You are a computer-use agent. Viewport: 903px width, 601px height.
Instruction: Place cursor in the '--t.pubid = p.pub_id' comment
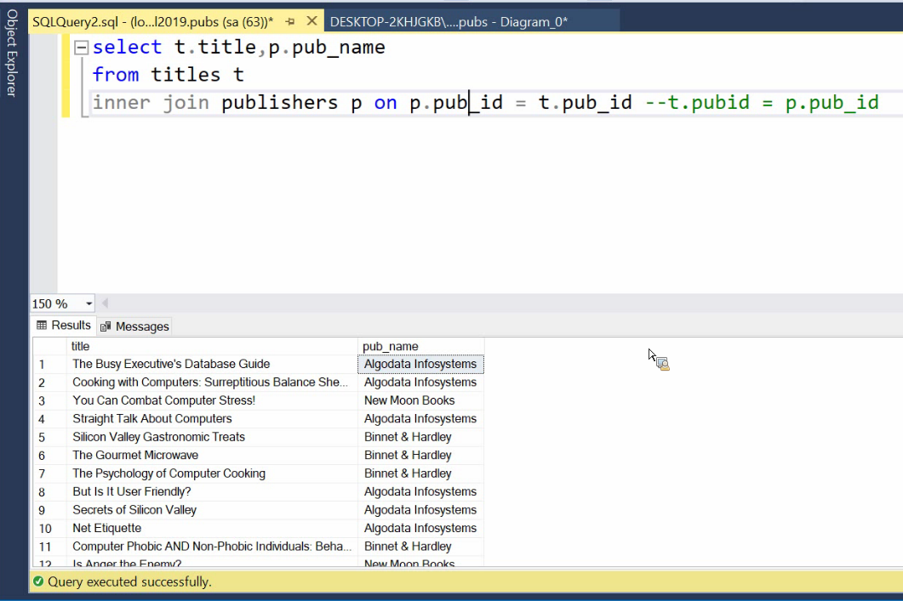(762, 102)
